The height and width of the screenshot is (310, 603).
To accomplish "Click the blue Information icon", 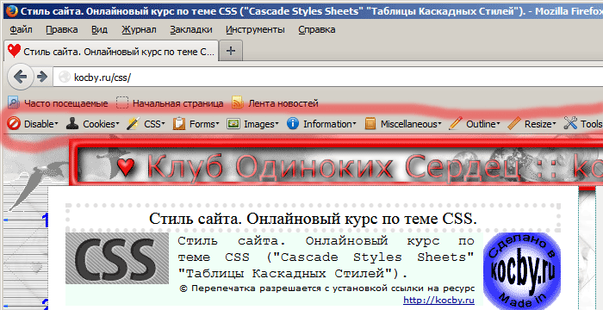I will click(293, 124).
